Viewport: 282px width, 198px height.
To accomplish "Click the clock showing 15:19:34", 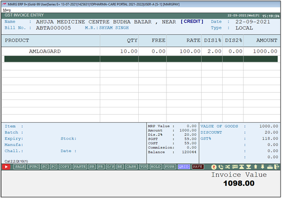I will (271, 16).
